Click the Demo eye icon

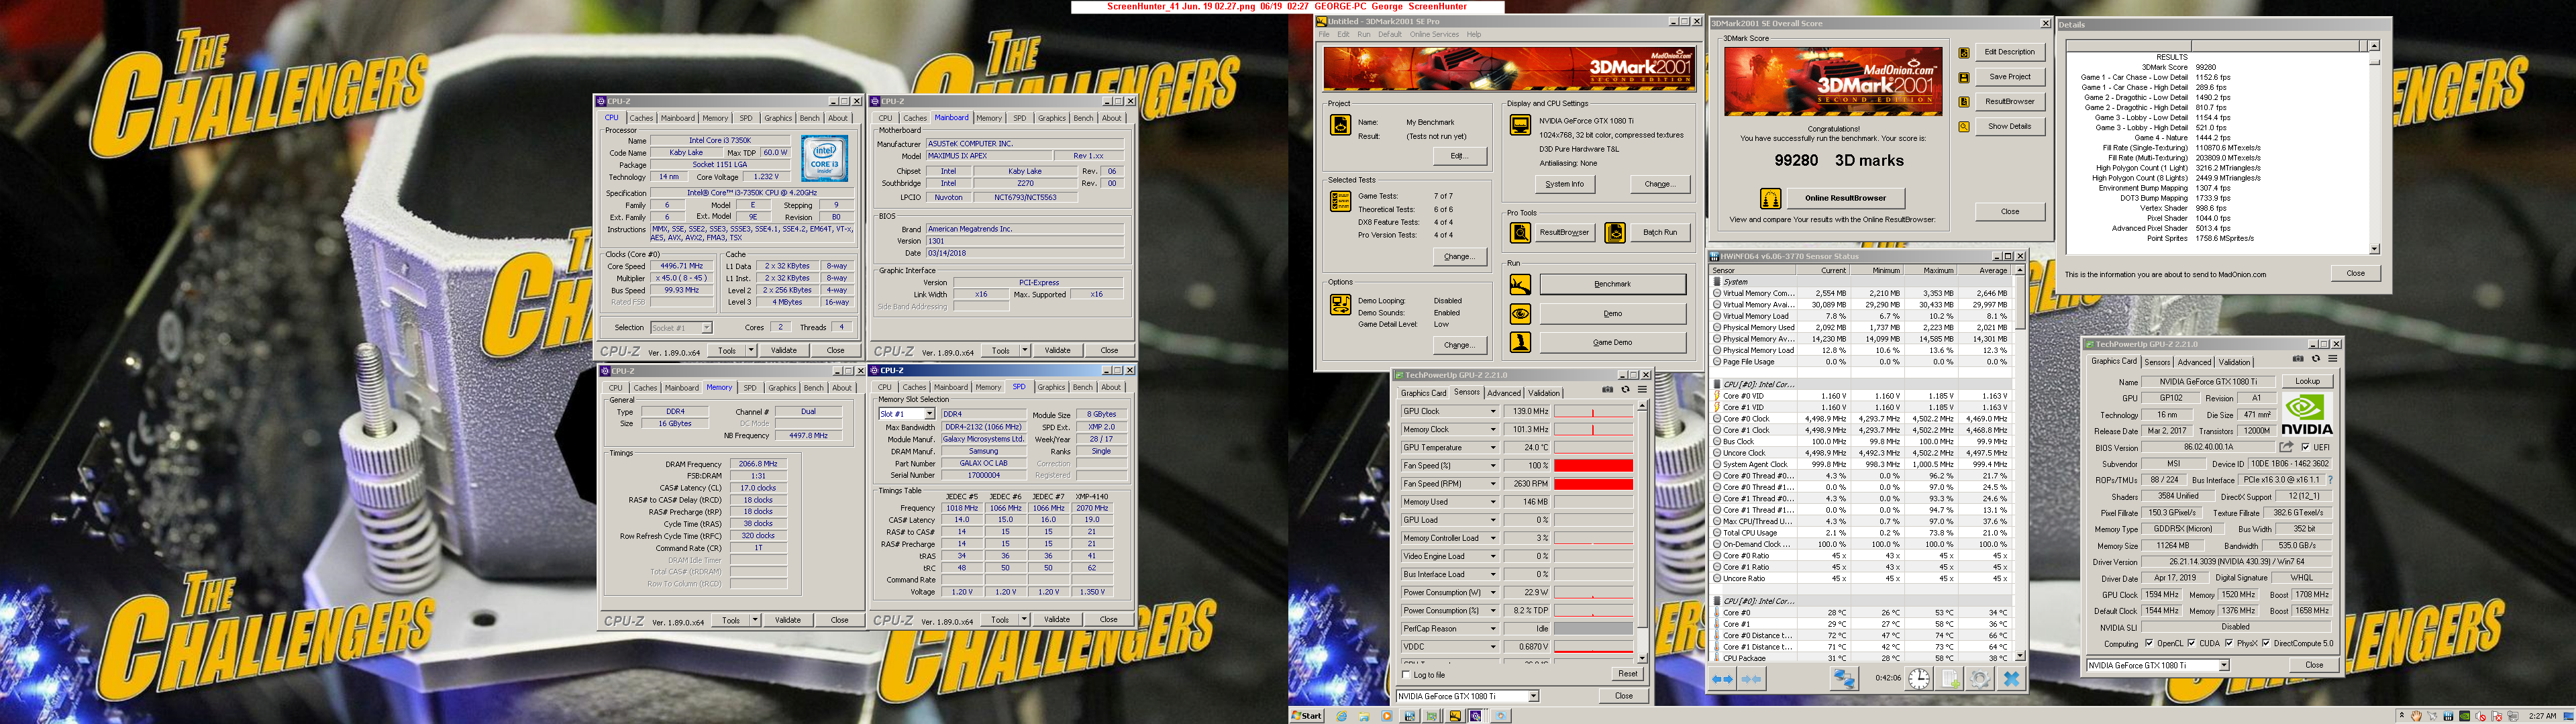point(1520,313)
